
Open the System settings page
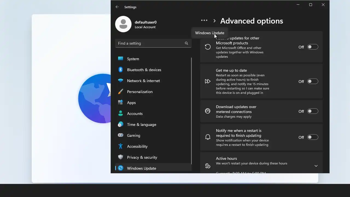153,59
